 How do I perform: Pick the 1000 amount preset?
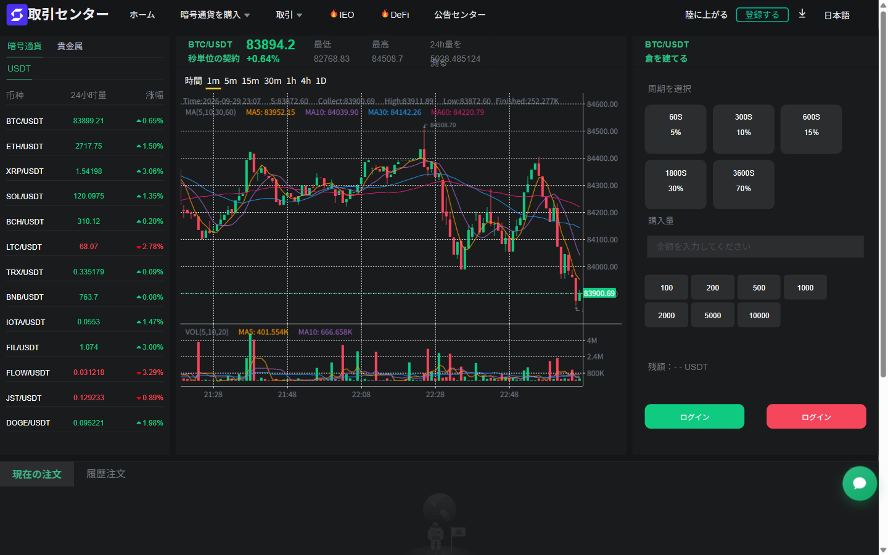(805, 287)
